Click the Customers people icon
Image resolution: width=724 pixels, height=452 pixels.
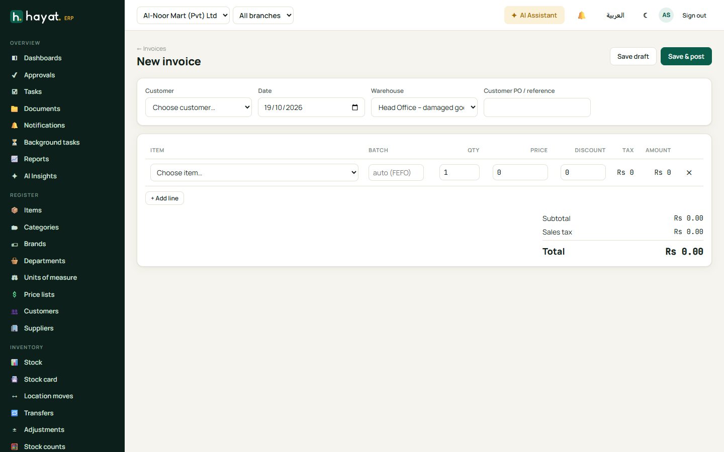(15, 311)
